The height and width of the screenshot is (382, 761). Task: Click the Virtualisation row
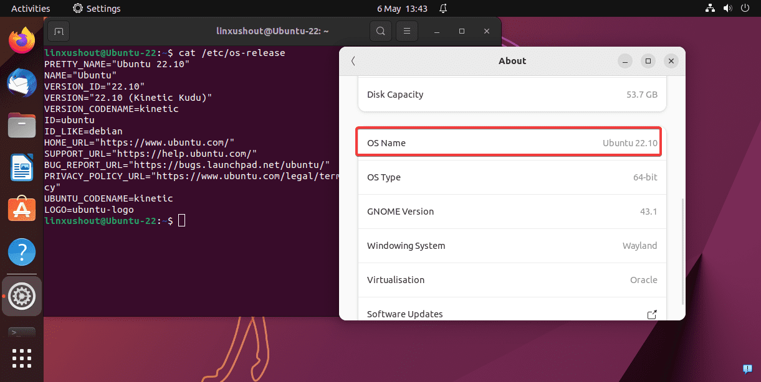[x=512, y=280]
